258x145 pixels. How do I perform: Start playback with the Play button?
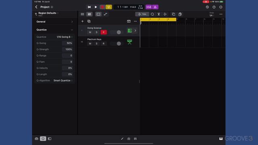[x=96, y=7]
